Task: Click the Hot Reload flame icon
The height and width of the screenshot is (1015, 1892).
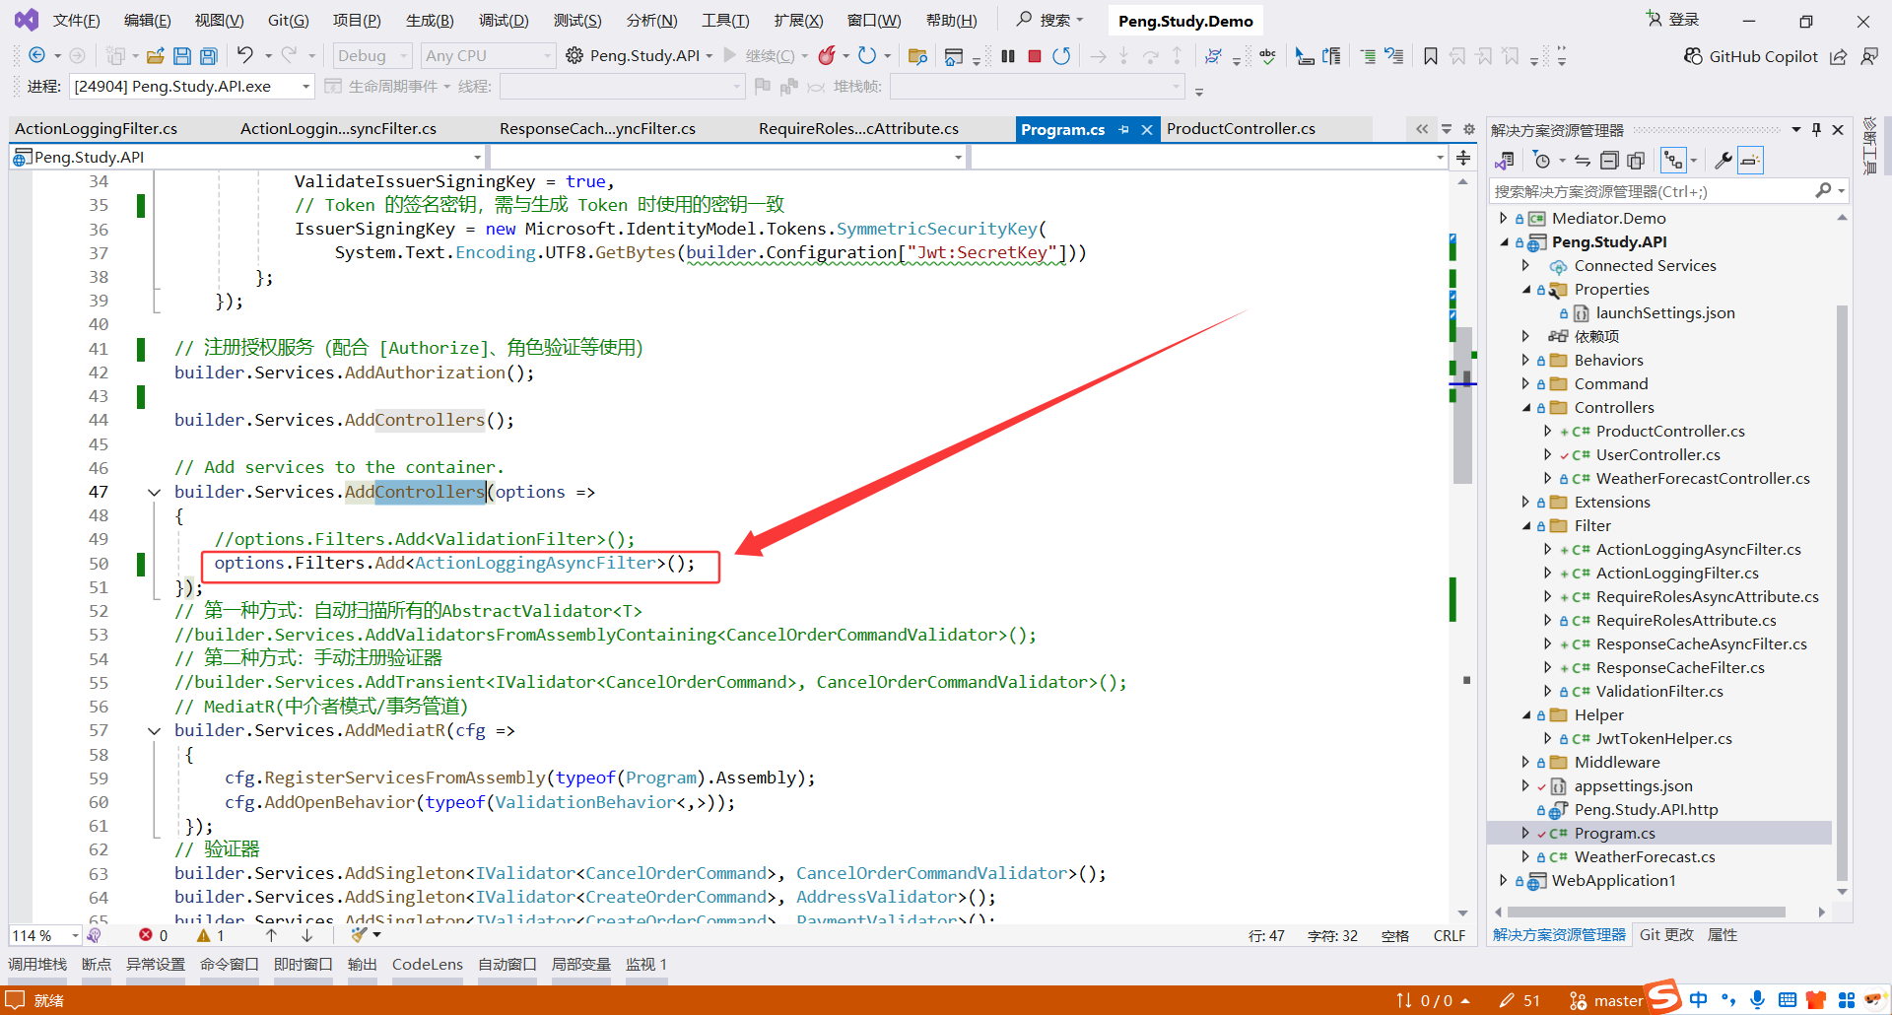Action: [827, 56]
